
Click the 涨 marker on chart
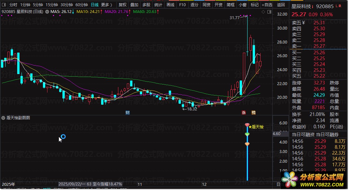coord(244,112)
